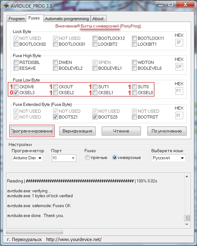
Task: Uncheck the CKSEL3 fuse bit
Action: point(16,93)
